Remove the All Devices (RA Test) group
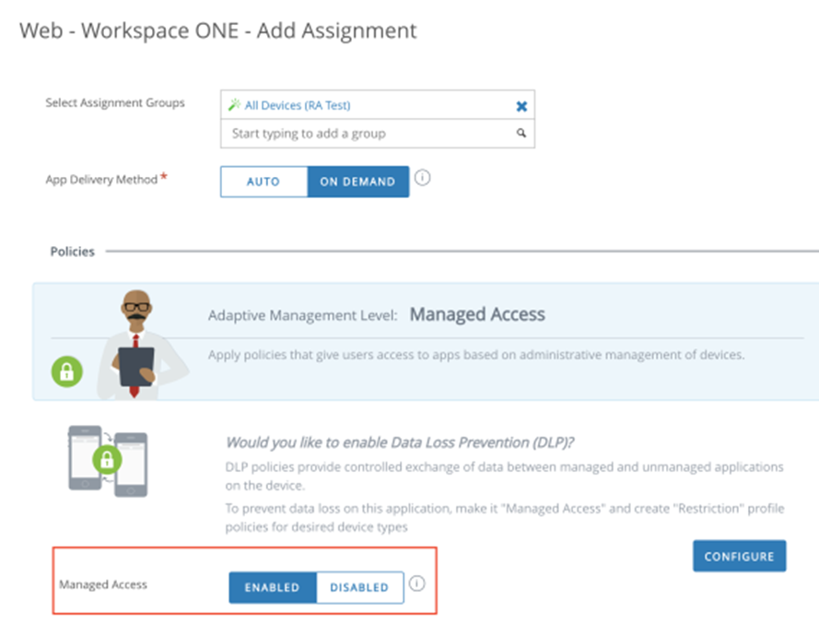The width and height of the screenshot is (819, 623). (521, 106)
